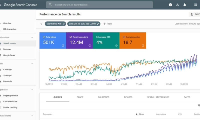
Task: Collapse the Performance section in sidebar
Action: (32, 37)
